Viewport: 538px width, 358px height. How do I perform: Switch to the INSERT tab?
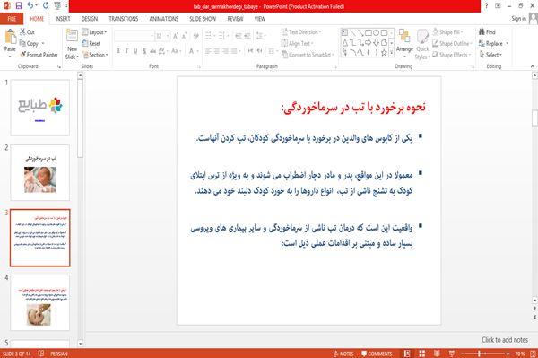coord(63,19)
